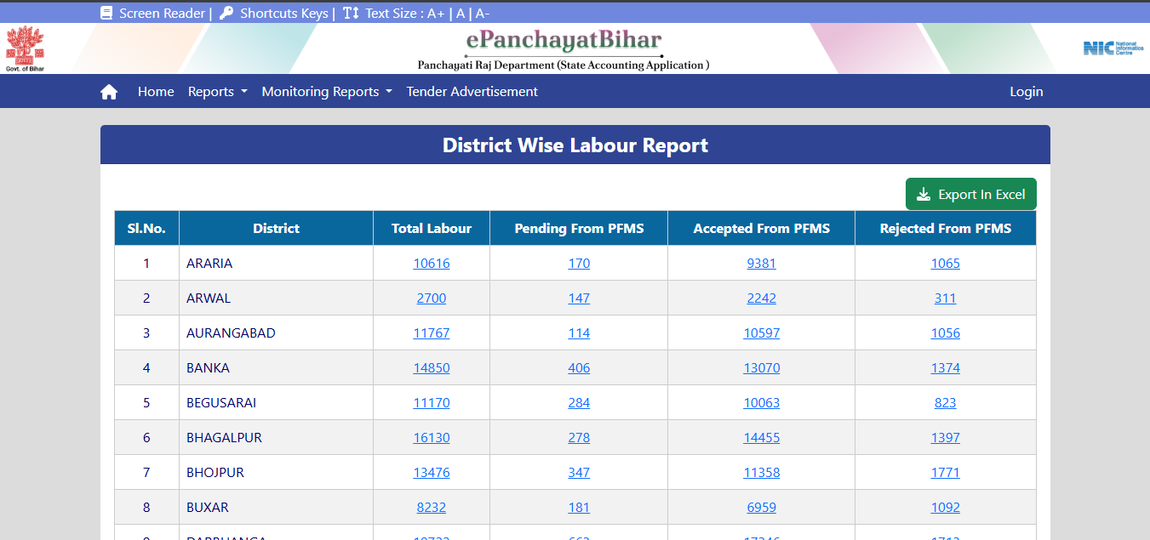Click the ePanchayatBihar logo

pyautogui.click(x=564, y=41)
